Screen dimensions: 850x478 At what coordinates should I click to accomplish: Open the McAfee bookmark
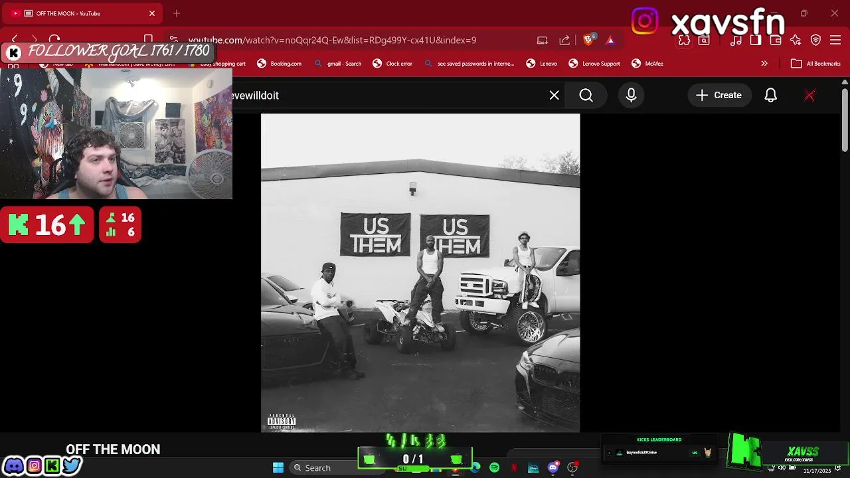click(x=647, y=64)
